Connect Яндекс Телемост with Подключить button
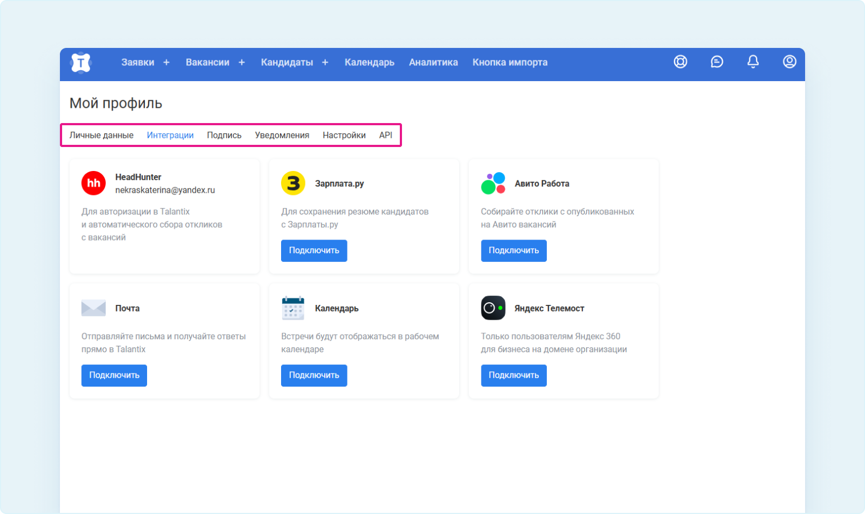The image size is (865, 514). point(514,375)
